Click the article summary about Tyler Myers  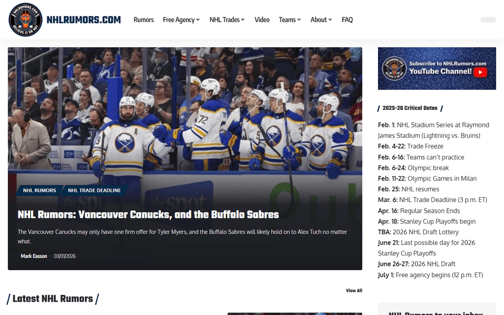182,236
